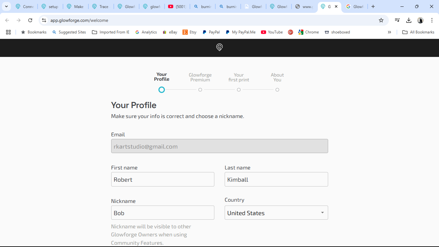Open the PayPal bookmark
The width and height of the screenshot is (439, 247).
[211, 32]
